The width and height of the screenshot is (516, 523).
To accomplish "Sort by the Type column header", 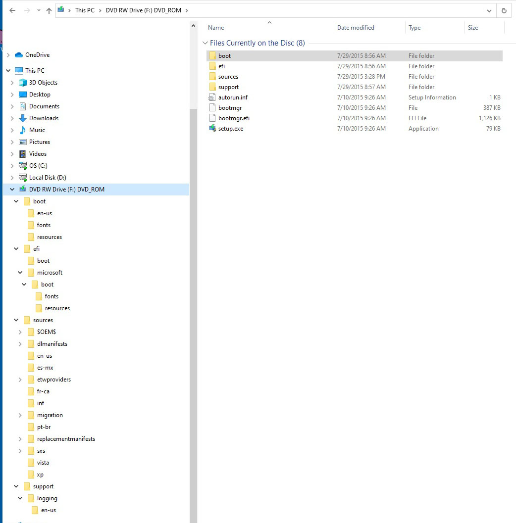I will coord(414,28).
